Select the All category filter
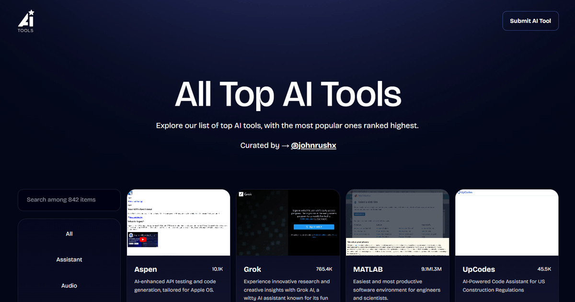 pyautogui.click(x=69, y=234)
